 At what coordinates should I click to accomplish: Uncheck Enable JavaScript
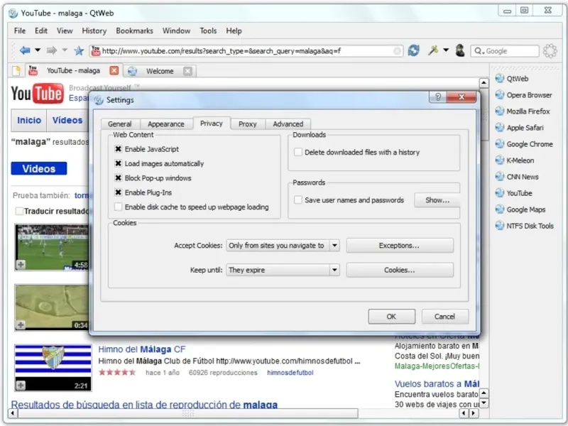[x=118, y=149]
